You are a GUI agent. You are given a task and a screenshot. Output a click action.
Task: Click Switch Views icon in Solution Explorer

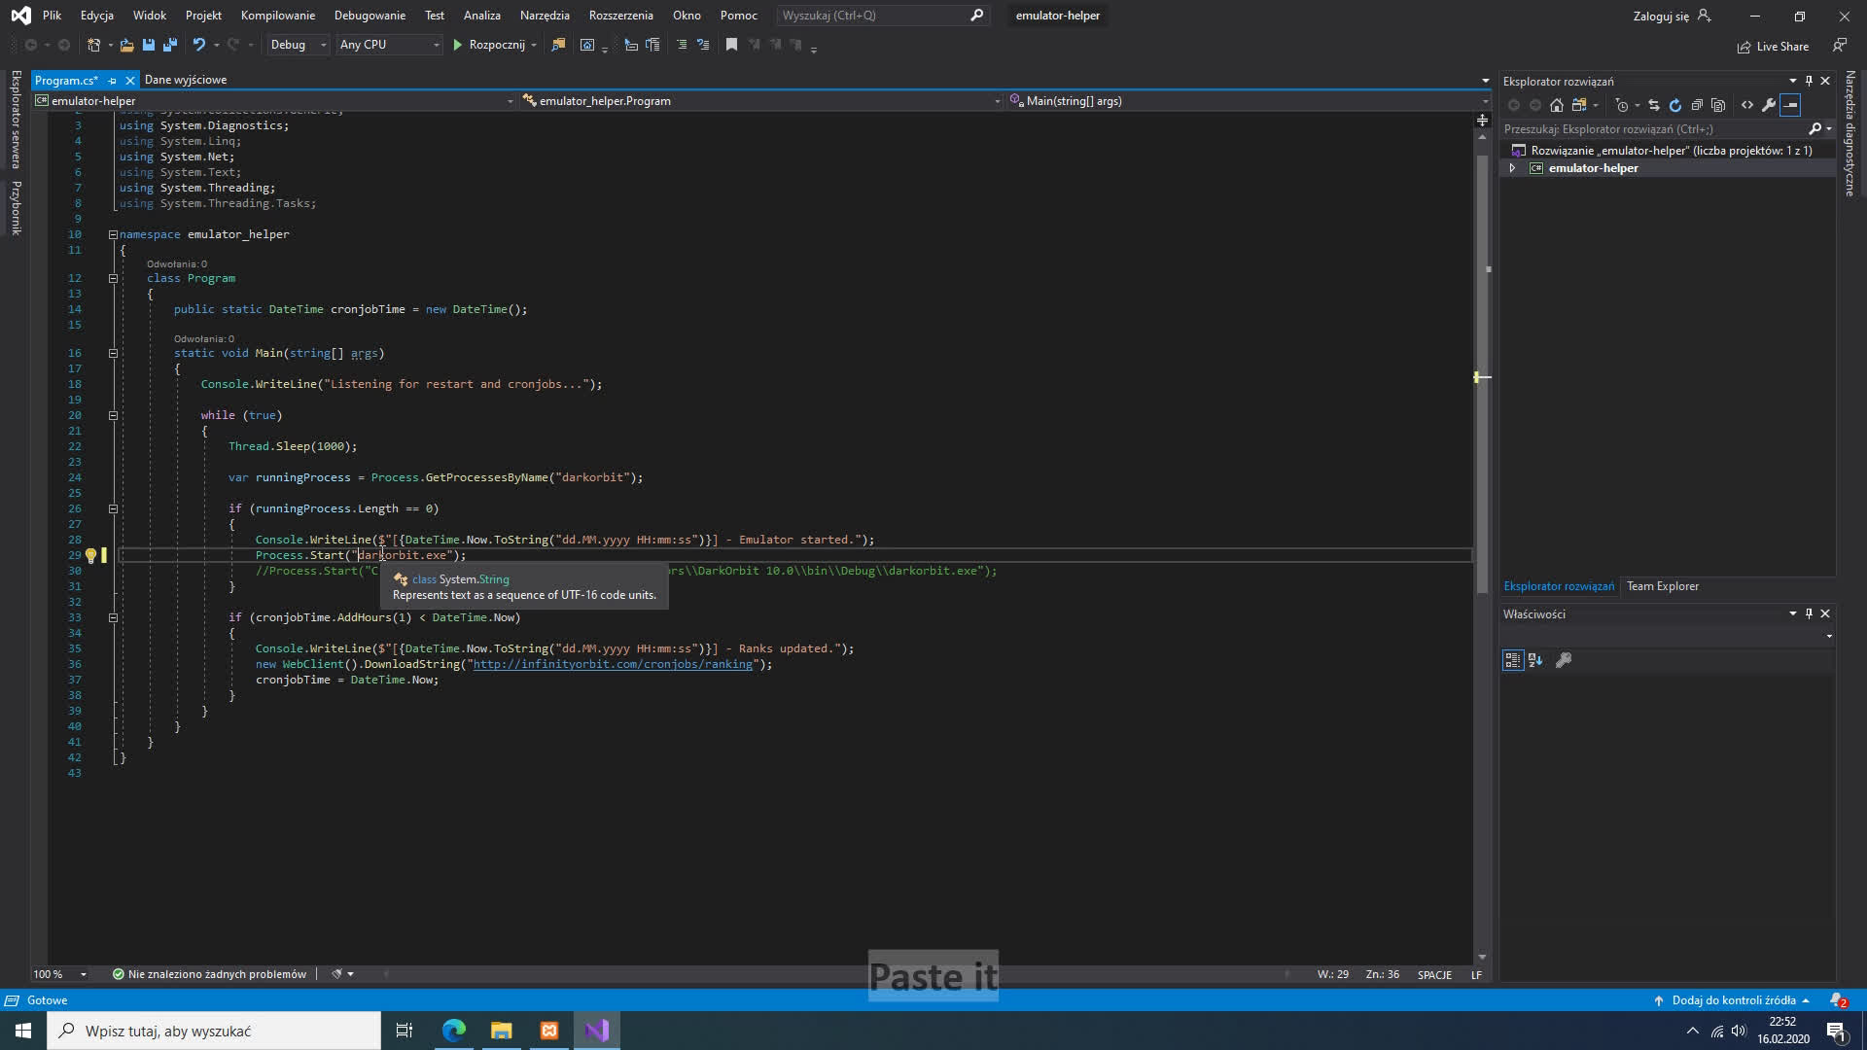pos(1579,105)
